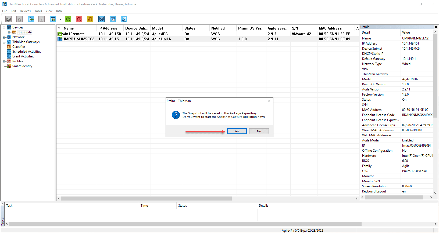Click the Details panel vertical scrollbar thumb
Image resolution: width=439 pixels, height=233 pixels.
tap(436, 76)
